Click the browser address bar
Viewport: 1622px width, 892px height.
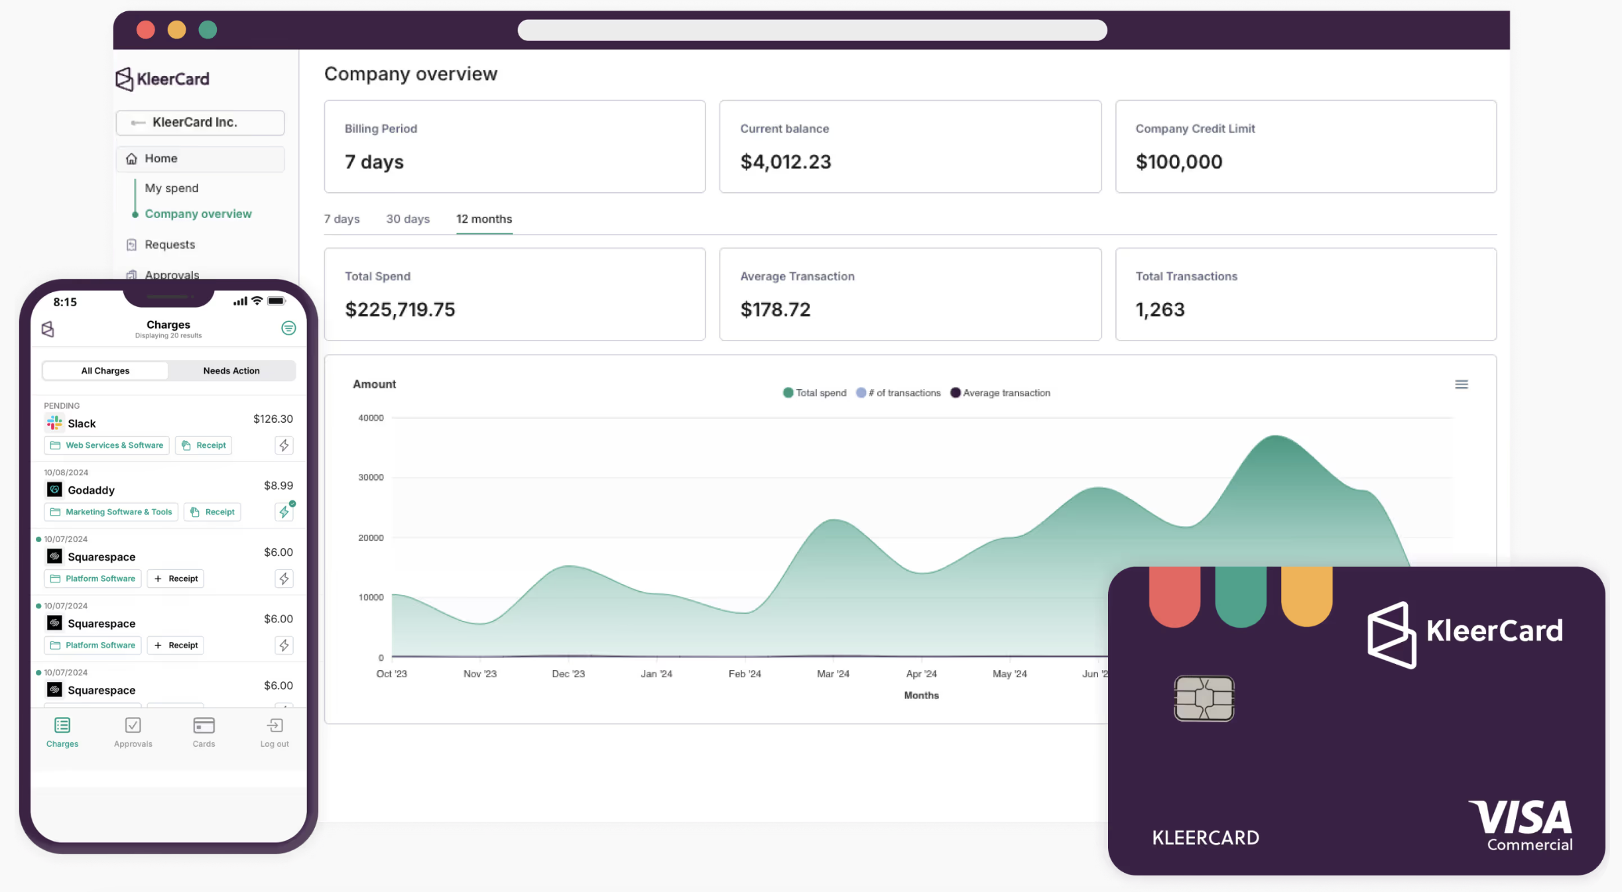812,30
